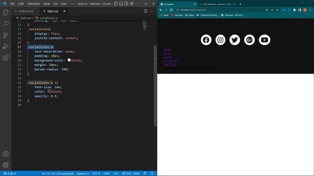Click the Google Plus social icon

pyautogui.click(x=249, y=40)
